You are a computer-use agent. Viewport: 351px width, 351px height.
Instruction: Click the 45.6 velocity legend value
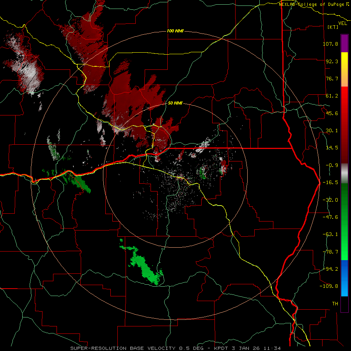332,113
